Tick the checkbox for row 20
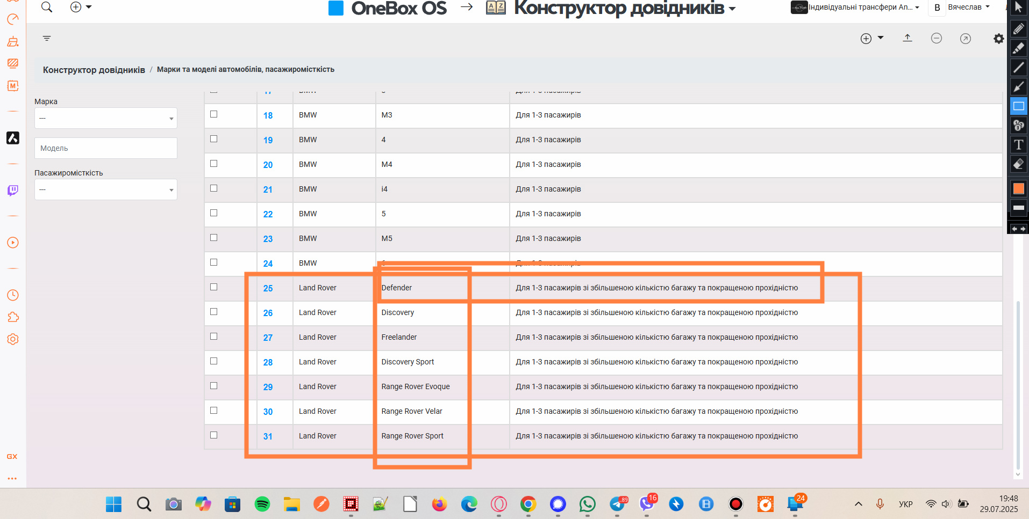 (x=213, y=163)
